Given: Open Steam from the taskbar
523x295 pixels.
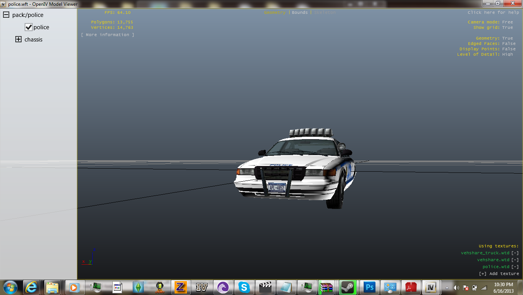Looking at the screenshot, I should pyautogui.click(x=348, y=287).
